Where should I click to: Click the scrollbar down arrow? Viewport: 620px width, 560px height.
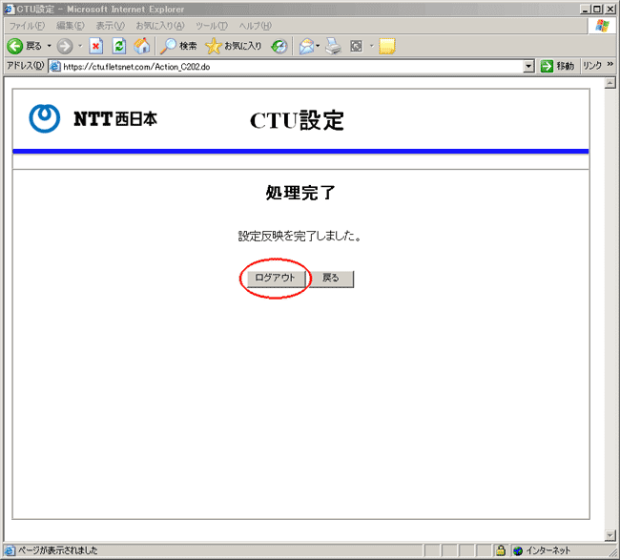coord(610,535)
